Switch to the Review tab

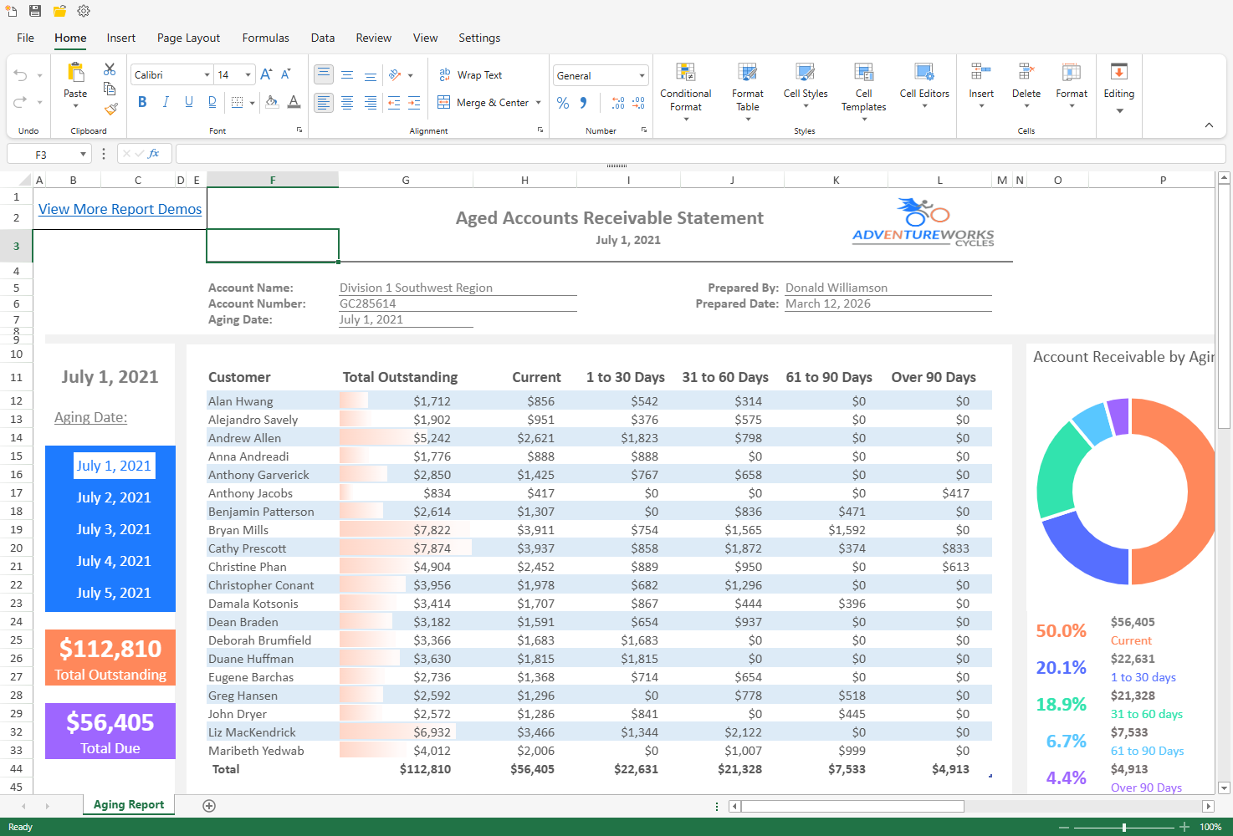point(374,38)
